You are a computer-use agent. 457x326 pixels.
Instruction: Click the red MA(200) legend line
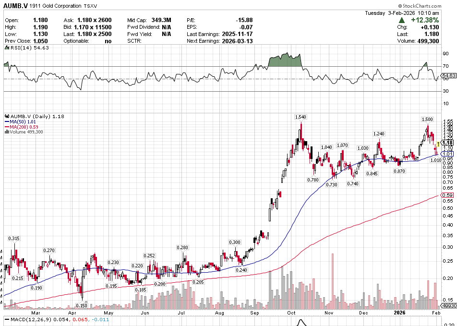click(6, 127)
